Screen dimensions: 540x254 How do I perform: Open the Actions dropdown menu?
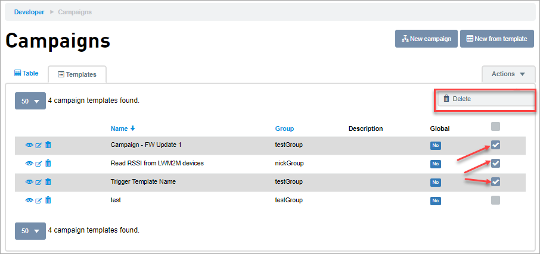[508, 74]
